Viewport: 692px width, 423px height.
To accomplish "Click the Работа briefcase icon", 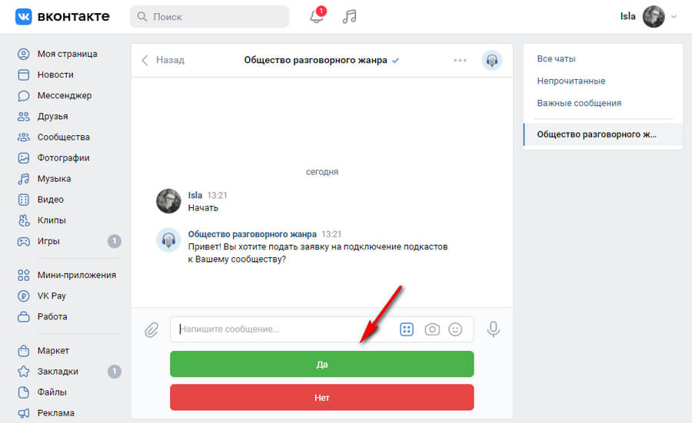I will pos(23,316).
